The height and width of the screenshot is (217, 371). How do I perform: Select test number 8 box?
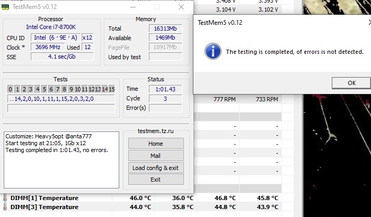(x=64, y=89)
